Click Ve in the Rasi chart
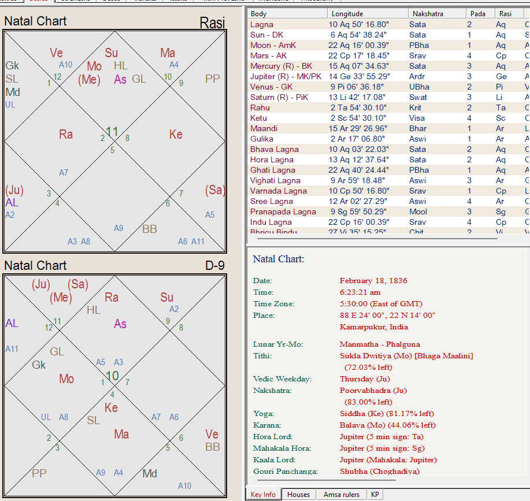The width and height of the screenshot is (530, 501). tap(57, 53)
